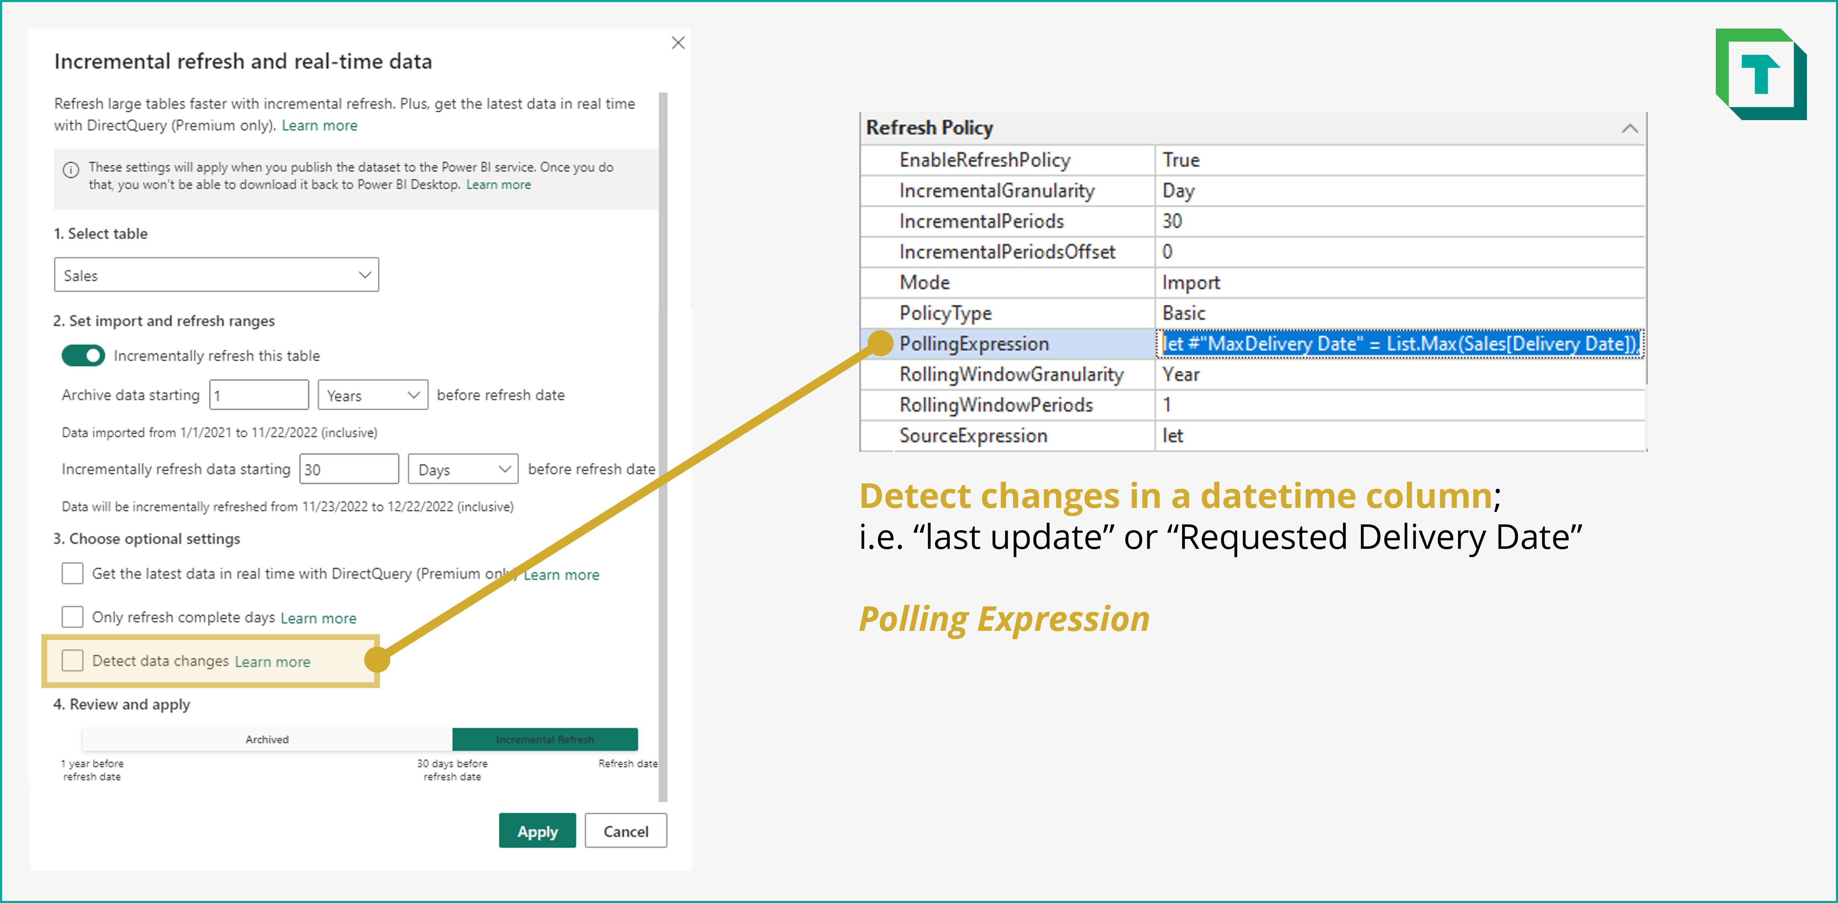This screenshot has height=903, width=1838.
Task: Enable the 'Detect data changes' checkbox
Action: click(72, 661)
